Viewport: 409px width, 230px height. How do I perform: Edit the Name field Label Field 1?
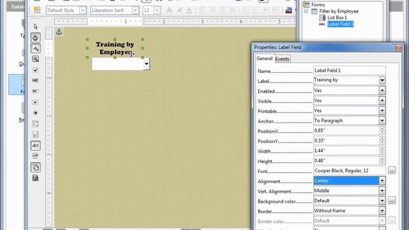tap(350, 70)
